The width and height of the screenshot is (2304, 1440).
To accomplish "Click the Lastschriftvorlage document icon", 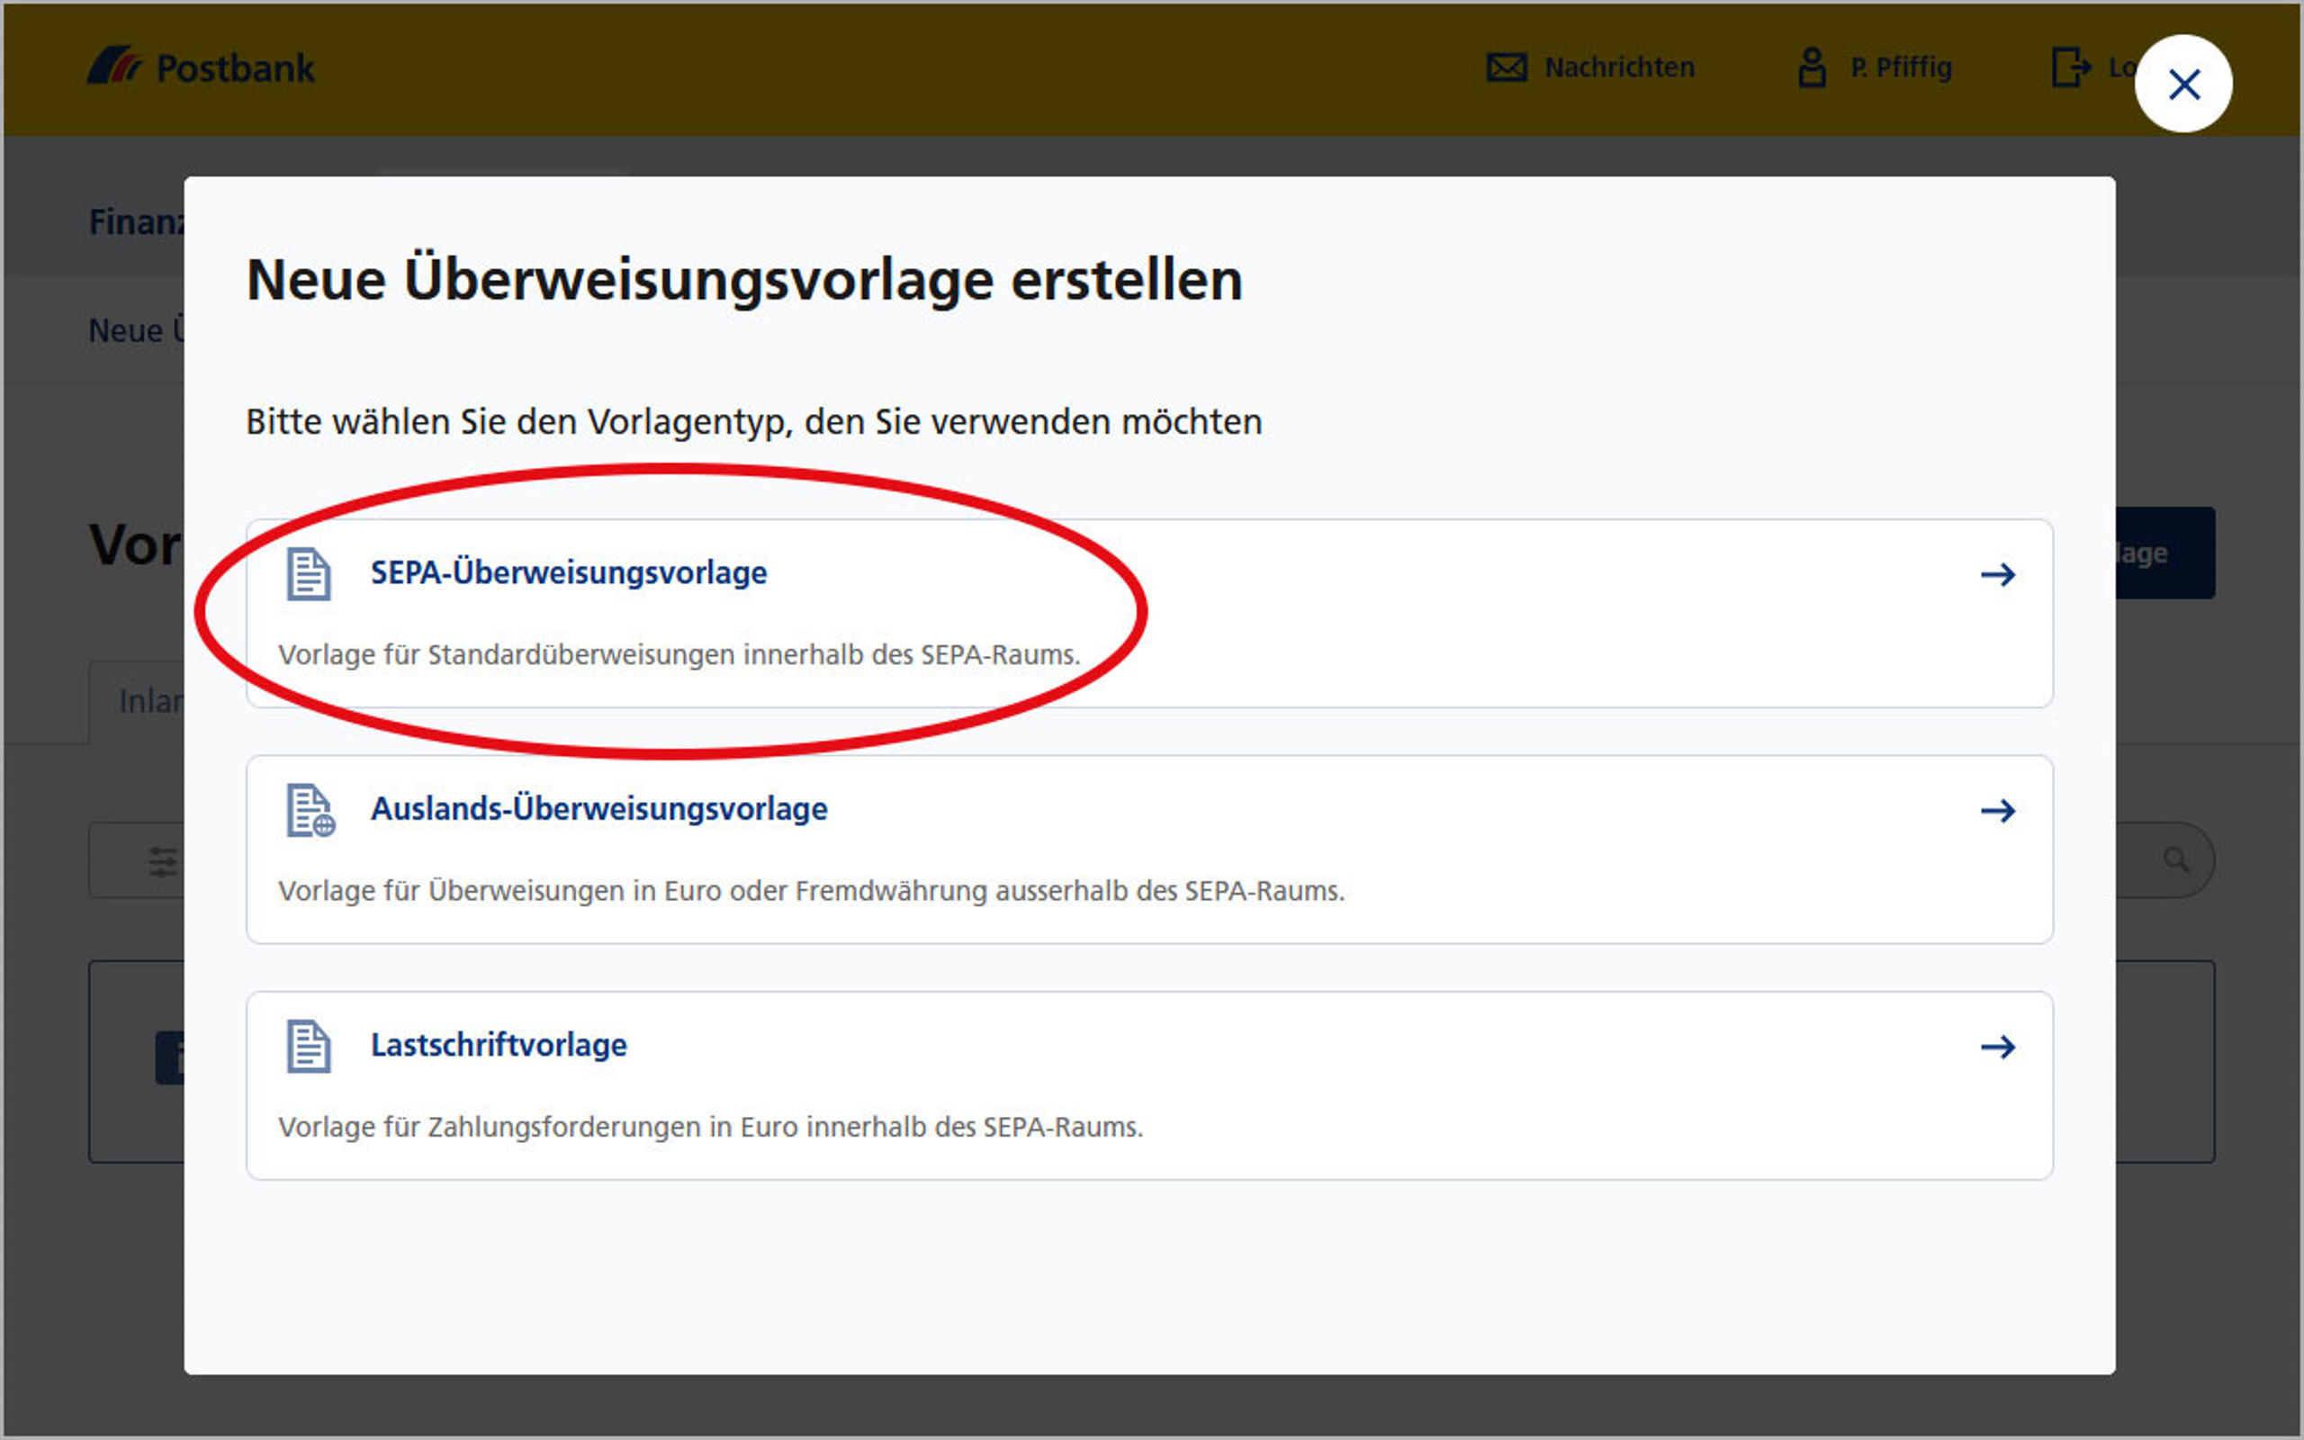I will 309,1047.
